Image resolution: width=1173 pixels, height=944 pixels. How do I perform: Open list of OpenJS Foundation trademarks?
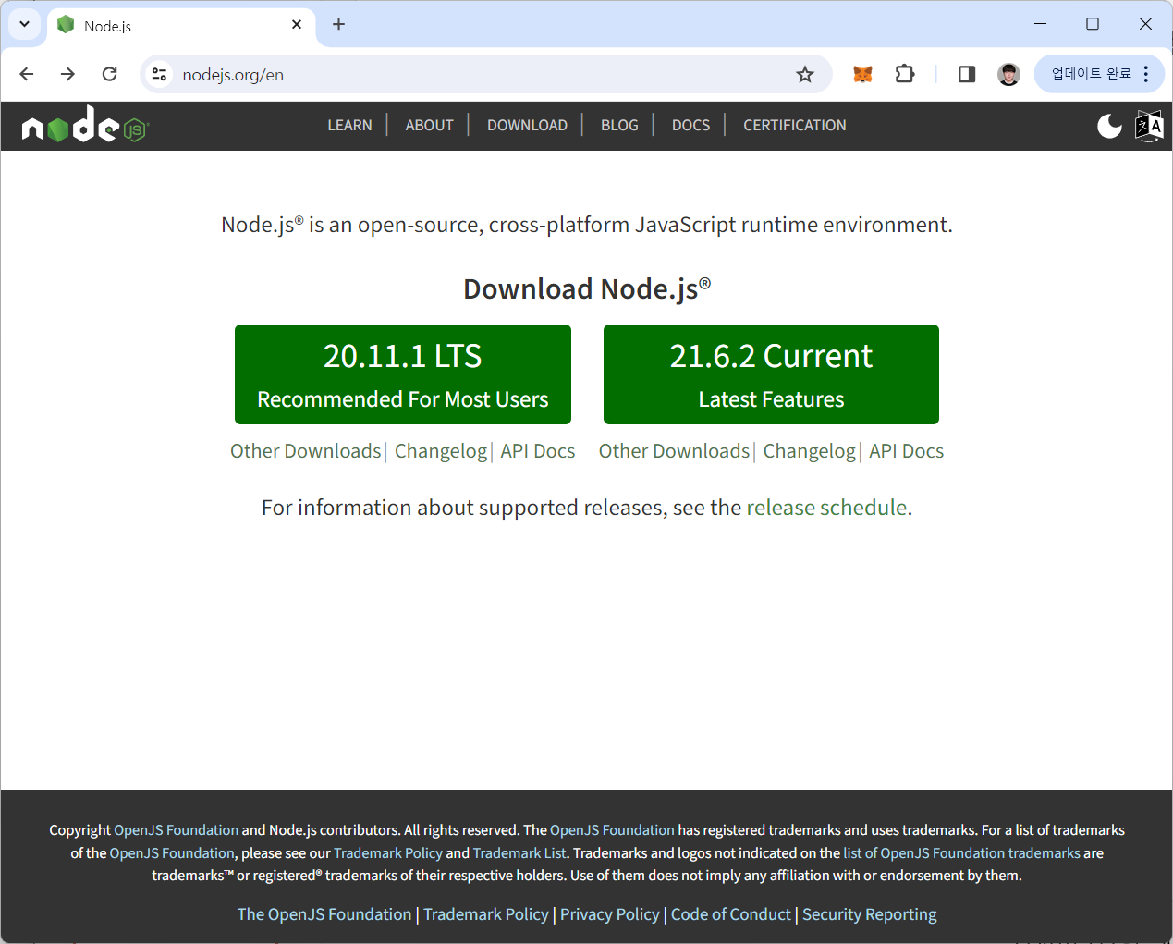[961, 853]
